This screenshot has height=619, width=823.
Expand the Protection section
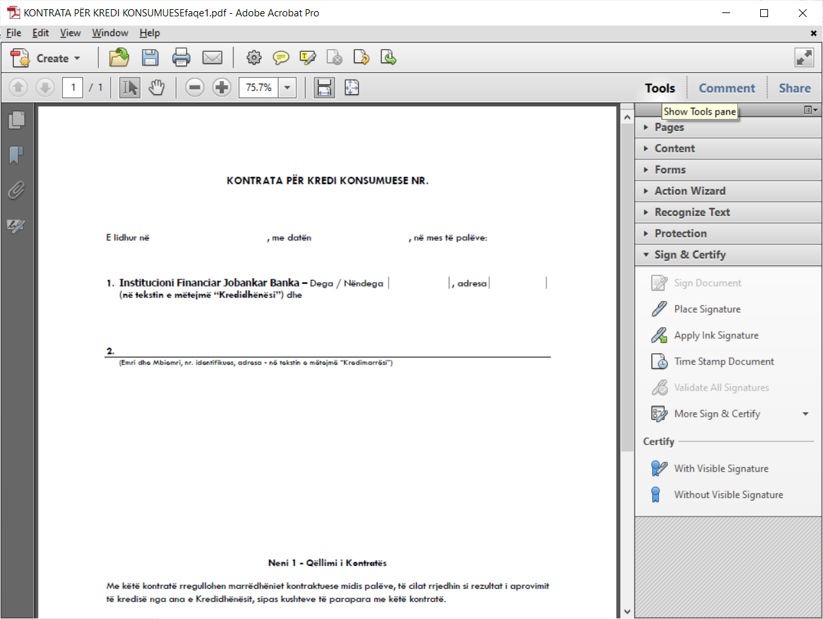728,234
